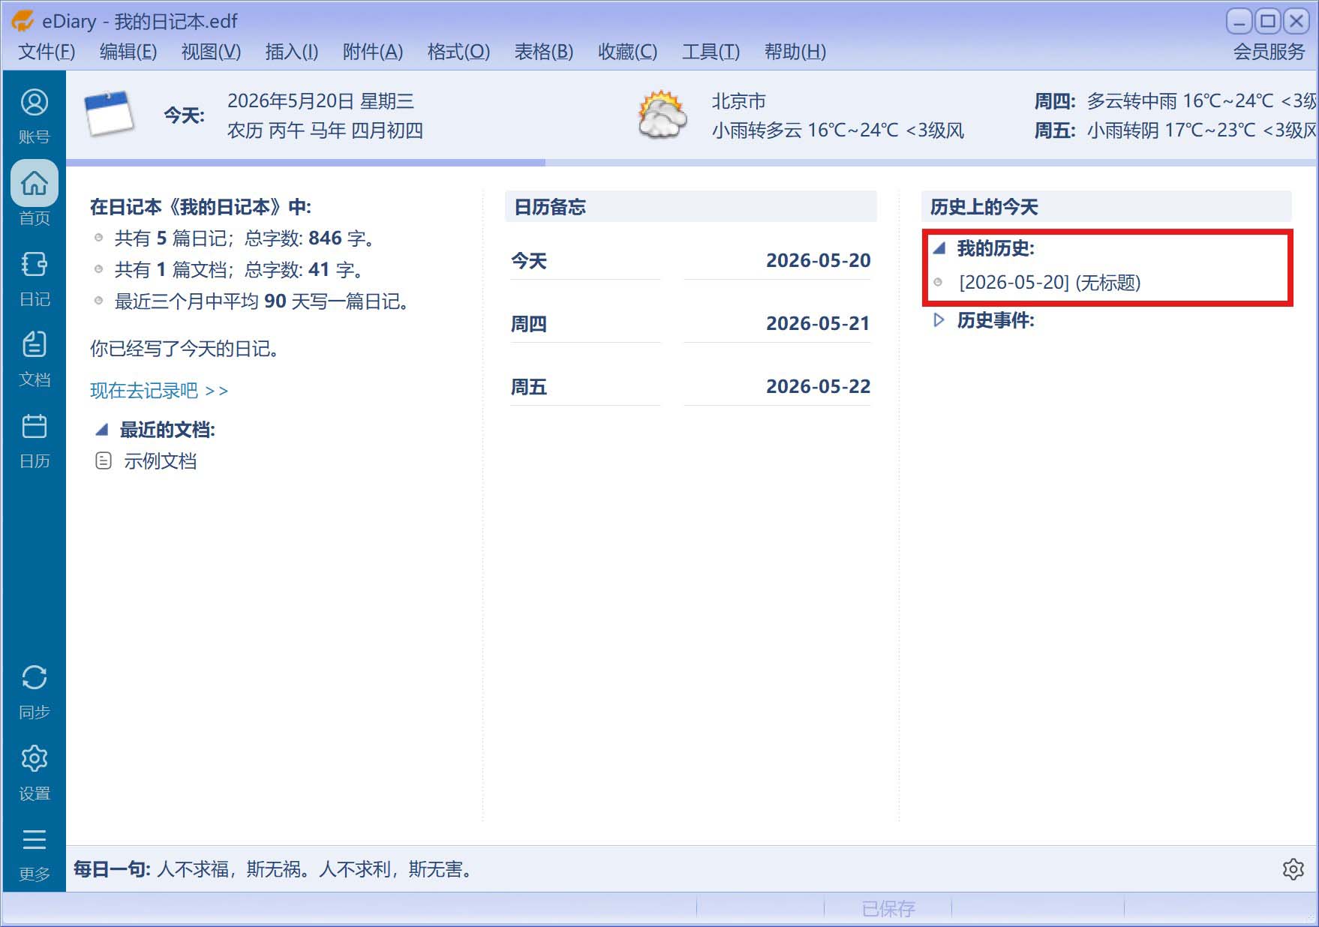Image resolution: width=1319 pixels, height=927 pixels.
Task: Open the 文件(F) menu
Action: tap(47, 52)
